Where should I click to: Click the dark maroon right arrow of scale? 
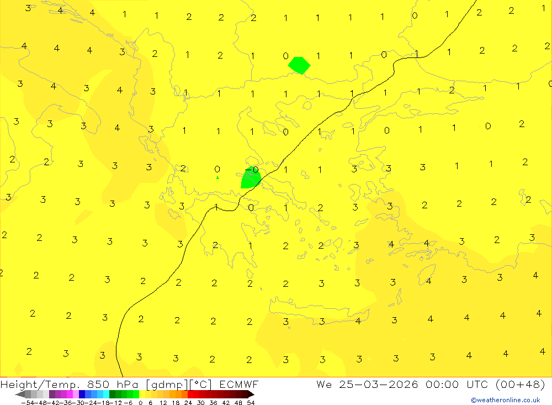[251, 395]
